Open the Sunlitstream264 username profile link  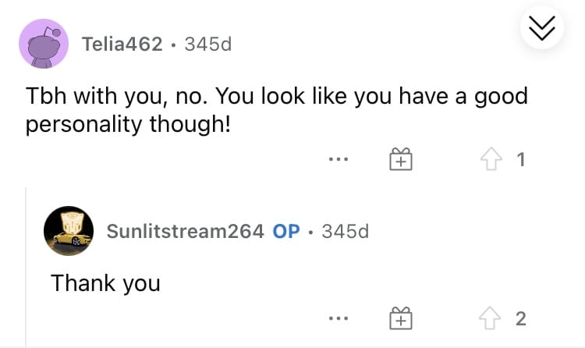[185, 231]
